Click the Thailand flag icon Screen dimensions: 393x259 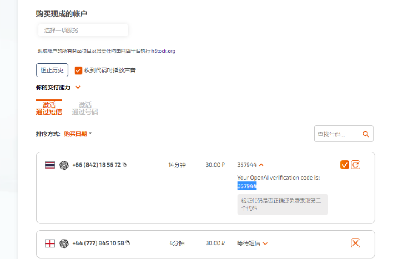50,165
